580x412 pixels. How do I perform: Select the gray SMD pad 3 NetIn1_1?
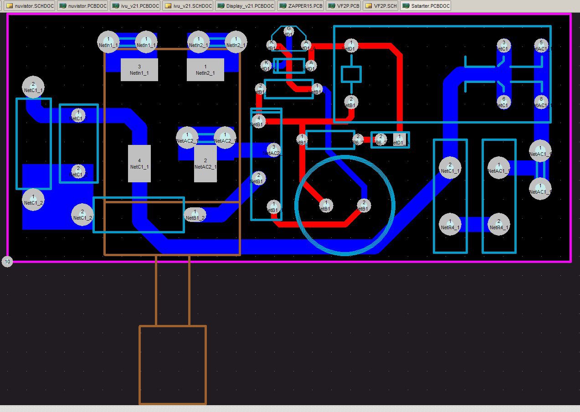click(139, 70)
